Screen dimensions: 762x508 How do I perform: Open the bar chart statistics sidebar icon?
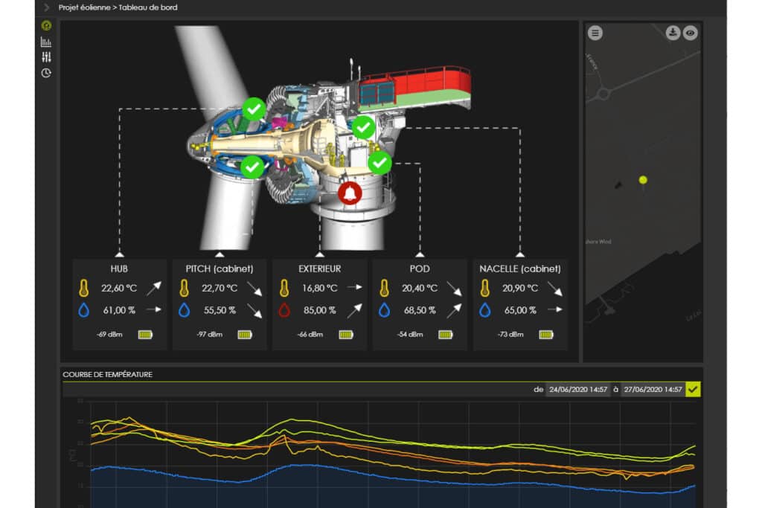[46, 42]
